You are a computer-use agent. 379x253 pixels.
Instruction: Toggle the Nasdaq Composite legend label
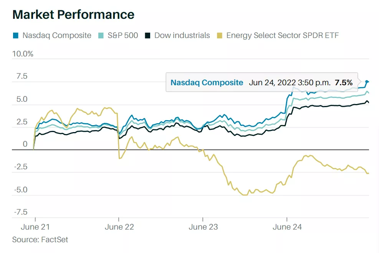[57, 36]
